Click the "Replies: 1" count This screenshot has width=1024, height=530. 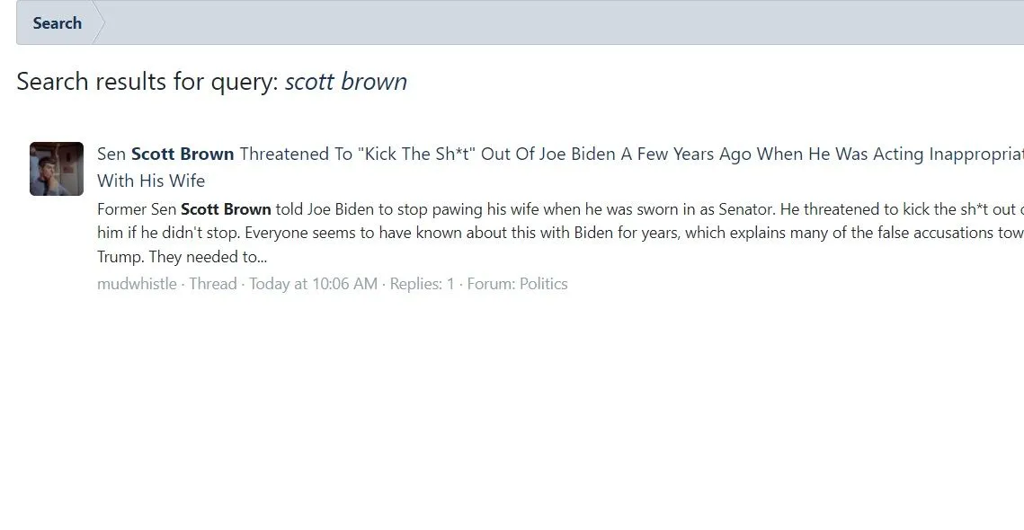tap(422, 284)
